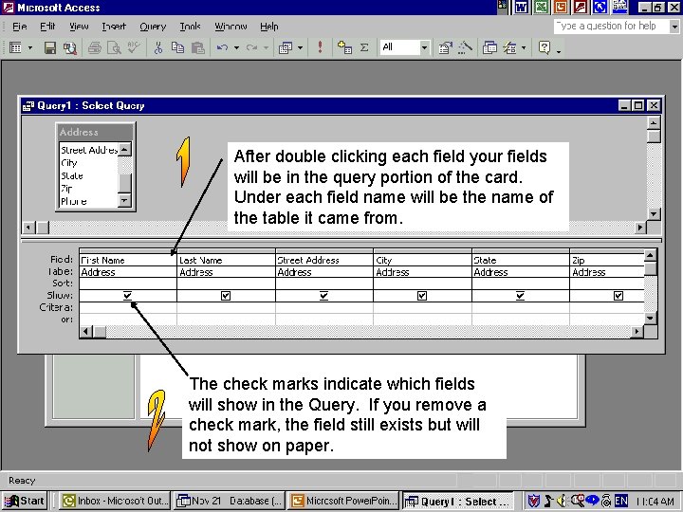Run the query with the exclamation icon
Viewport: 683px width, 512px height.
[x=321, y=47]
